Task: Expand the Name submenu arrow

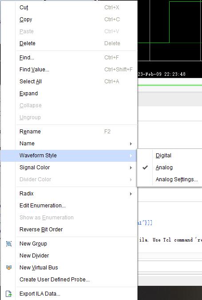Action: pos(131,144)
